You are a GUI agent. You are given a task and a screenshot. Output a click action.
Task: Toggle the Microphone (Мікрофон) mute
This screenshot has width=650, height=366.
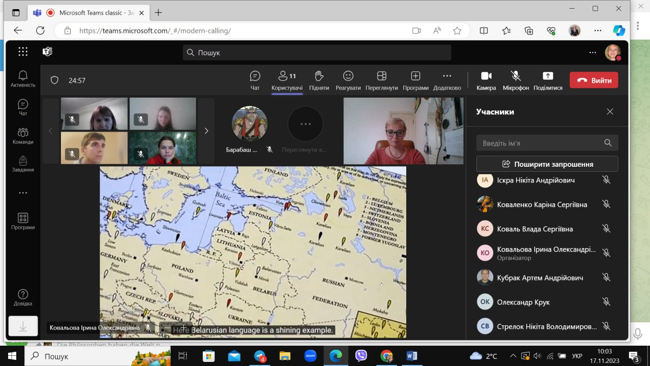click(515, 80)
